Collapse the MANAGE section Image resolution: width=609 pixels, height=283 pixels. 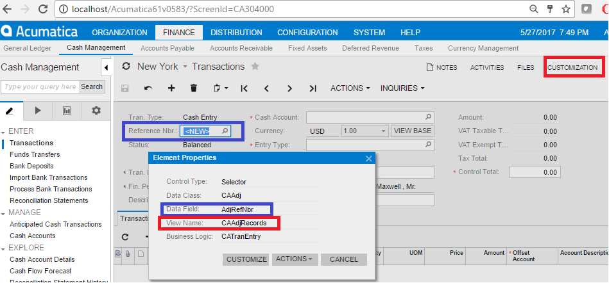tap(3, 213)
